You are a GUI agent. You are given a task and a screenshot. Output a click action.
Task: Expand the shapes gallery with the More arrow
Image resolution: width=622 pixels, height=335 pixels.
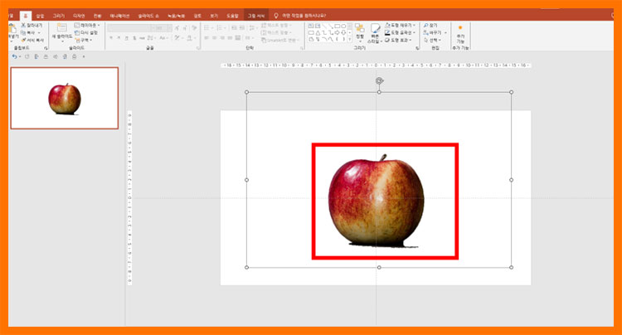[x=349, y=40]
